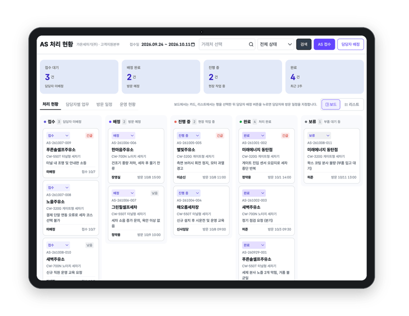409x316 pixels.
Task: Open status dropdown on card AS-261007-009
Action: pyautogui.click(x=58, y=136)
